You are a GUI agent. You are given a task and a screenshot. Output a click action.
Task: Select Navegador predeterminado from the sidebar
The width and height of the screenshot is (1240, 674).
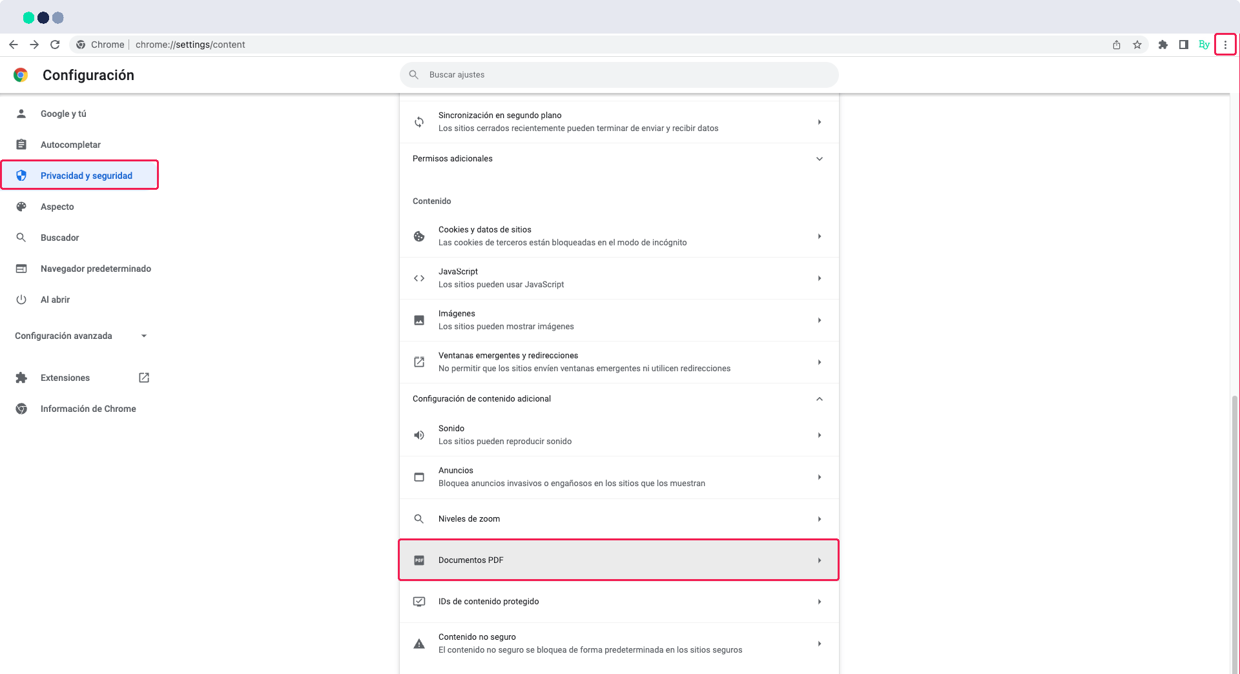(x=96, y=269)
